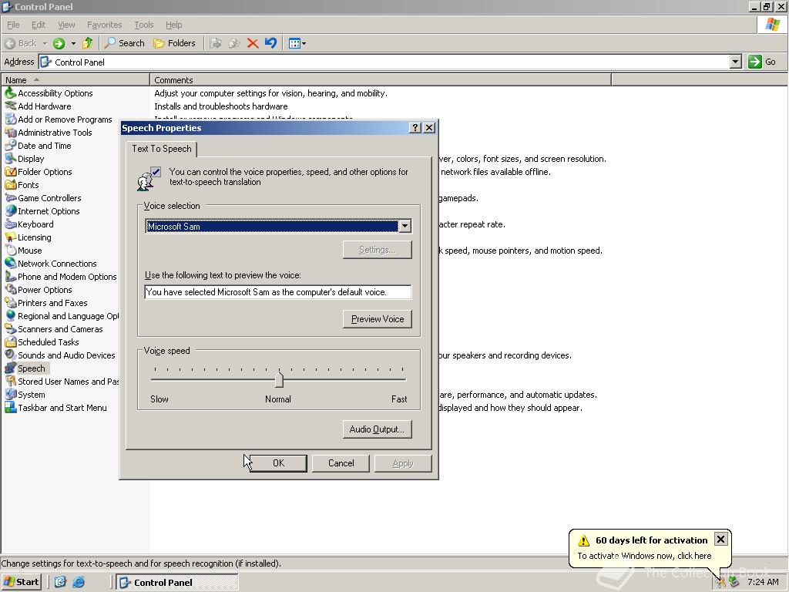789x592 pixels.
Task: Select the Folder Options icon
Action: tap(11, 172)
